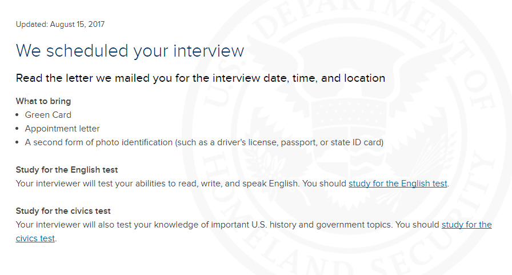The image size is (512, 275).
Task: Click the bullet before Appointment letter
Action: coord(17,129)
